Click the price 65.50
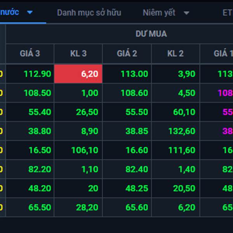 [x=40, y=207]
